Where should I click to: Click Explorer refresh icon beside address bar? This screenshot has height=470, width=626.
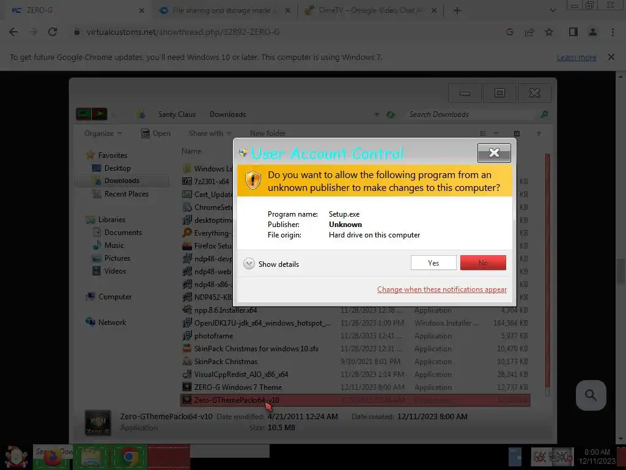click(391, 114)
